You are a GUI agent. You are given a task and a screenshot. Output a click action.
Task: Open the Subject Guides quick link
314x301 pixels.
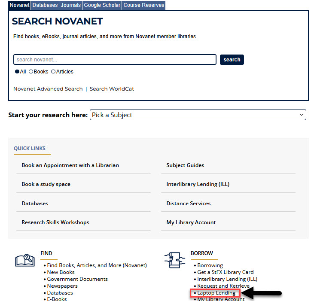[x=185, y=165]
